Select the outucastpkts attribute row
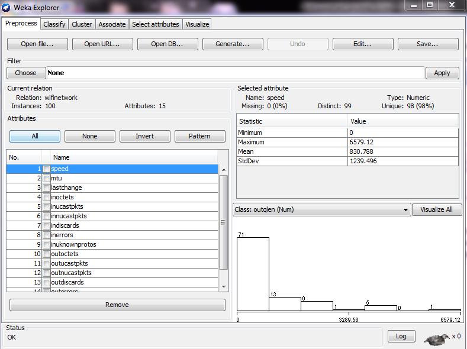Viewport: 467px width, 349px height. [x=112, y=264]
